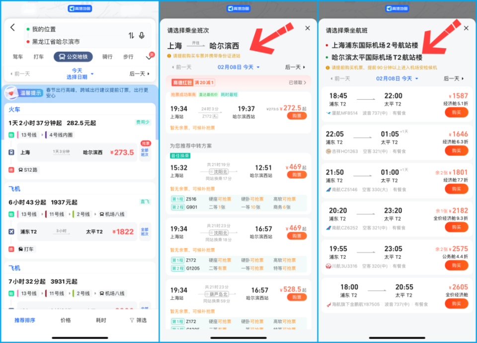Buy the 18:00 金鹏航 Y87505 flight ¥2605

pos(456,304)
